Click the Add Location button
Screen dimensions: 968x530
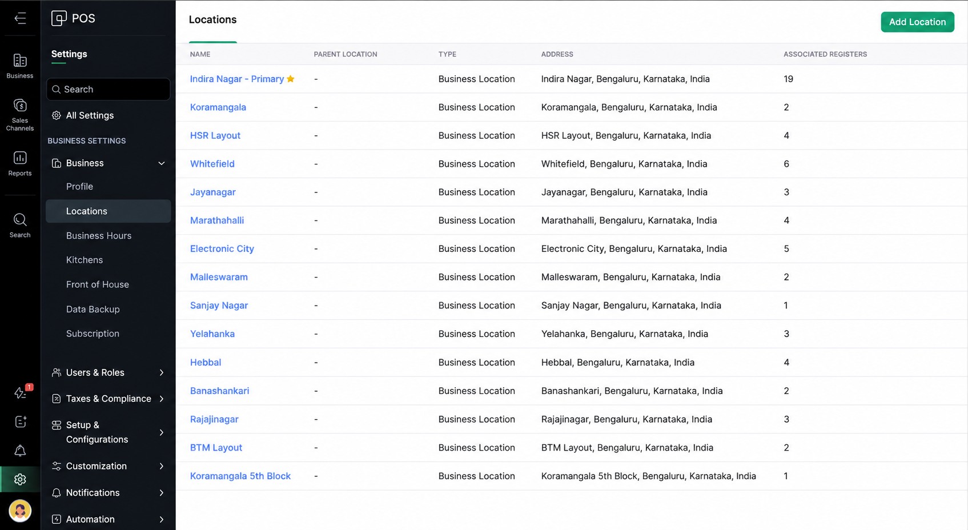coord(917,22)
